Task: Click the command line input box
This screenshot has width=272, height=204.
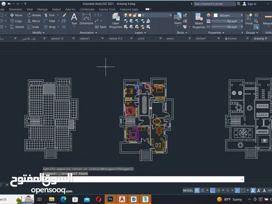Action: [x=144, y=179]
